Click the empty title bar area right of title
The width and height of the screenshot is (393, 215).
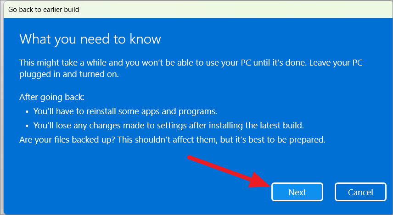236,10
